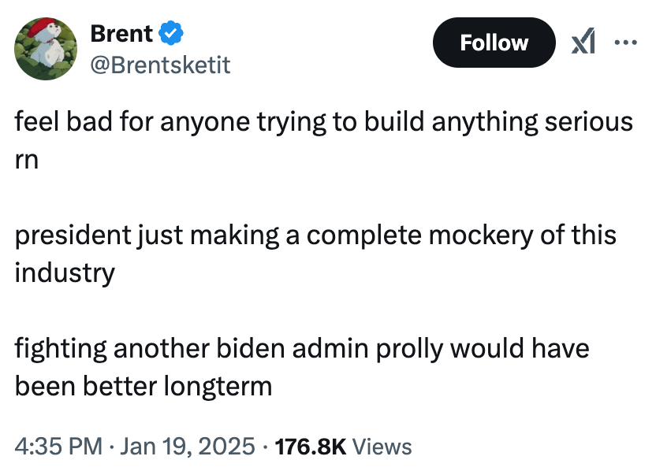
Task: Click the word "industry" in the tweet
Action: tap(65, 273)
